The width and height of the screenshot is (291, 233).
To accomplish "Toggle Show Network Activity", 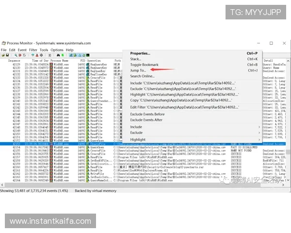I will click(80, 55).
